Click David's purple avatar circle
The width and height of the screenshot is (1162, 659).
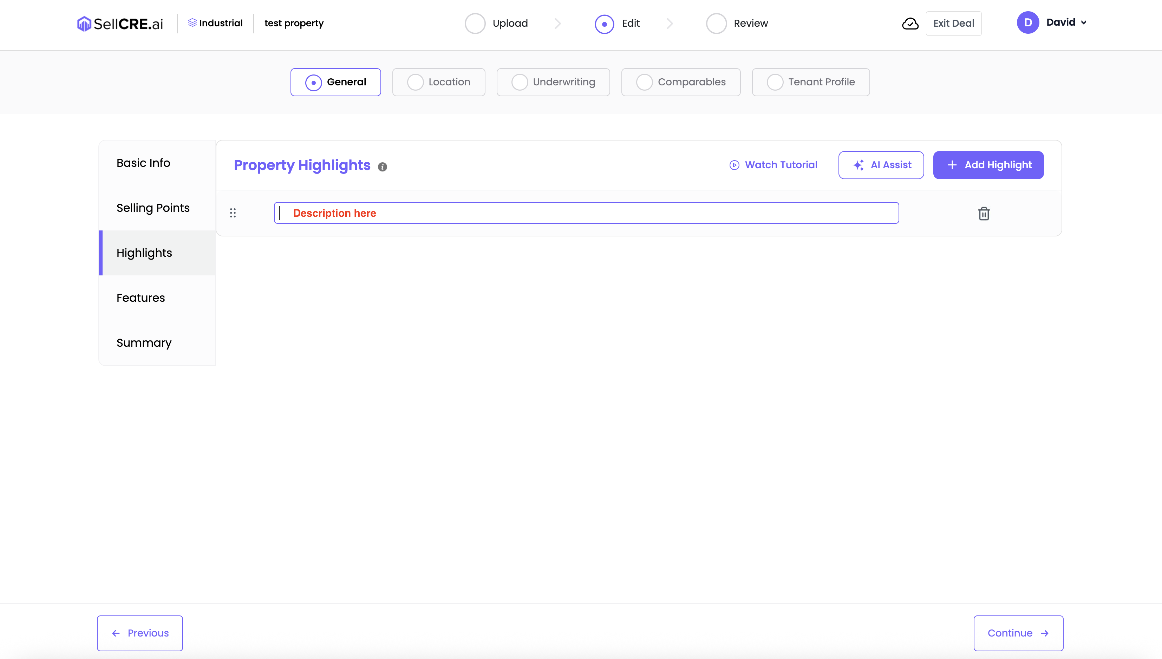click(x=1027, y=22)
